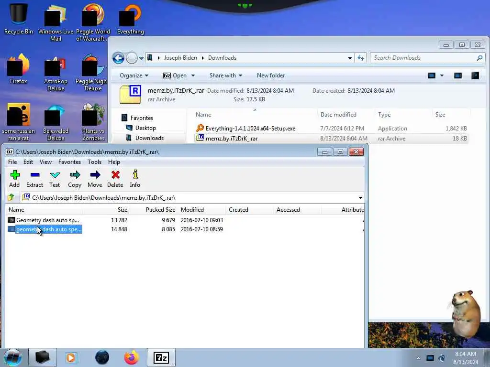Viewport: 490px width, 367px height.
Task: Click Firefox in the taskbar
Action: pos(132,357)
